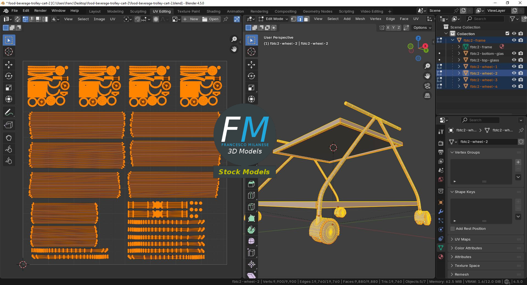Expand the UV Maps panel
The height and width of the screenshot is (285, 527).
(x=462, y=239)
